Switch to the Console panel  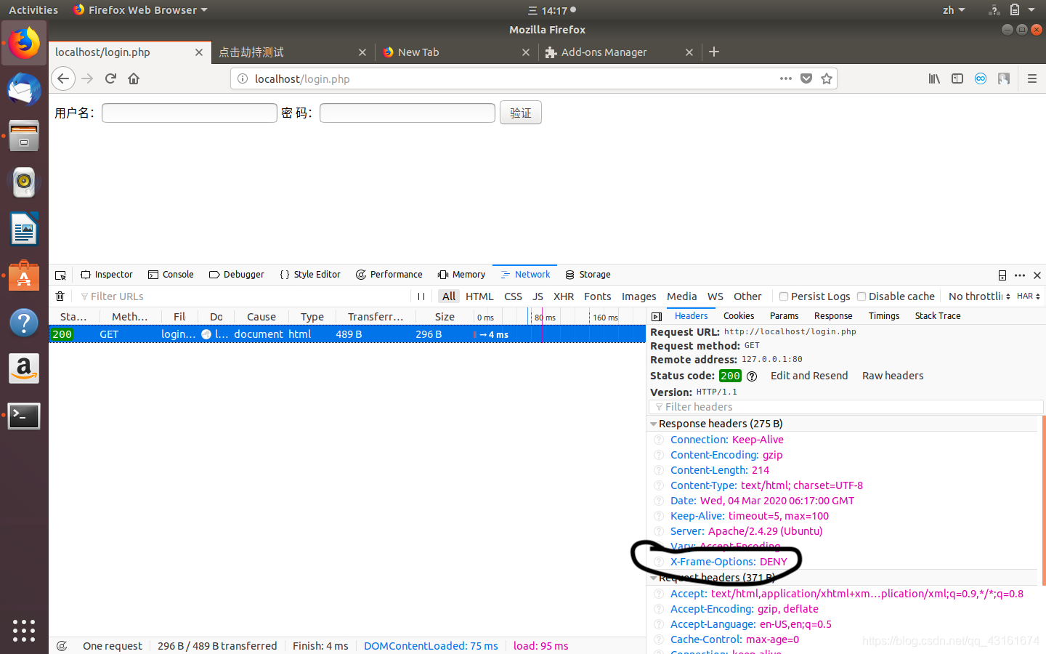tap(171, 275)
